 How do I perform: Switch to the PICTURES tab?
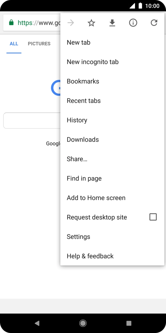tap(39, 44)
